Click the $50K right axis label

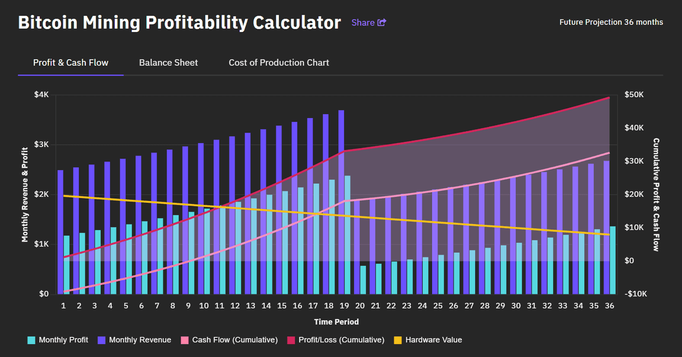point(633,95)
